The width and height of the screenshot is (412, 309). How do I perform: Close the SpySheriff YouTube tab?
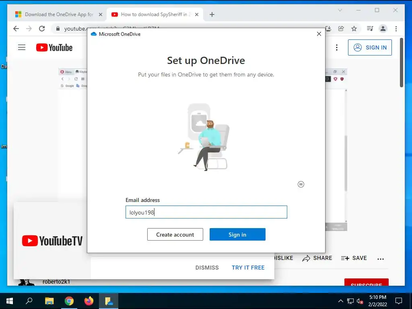[197, 14]
